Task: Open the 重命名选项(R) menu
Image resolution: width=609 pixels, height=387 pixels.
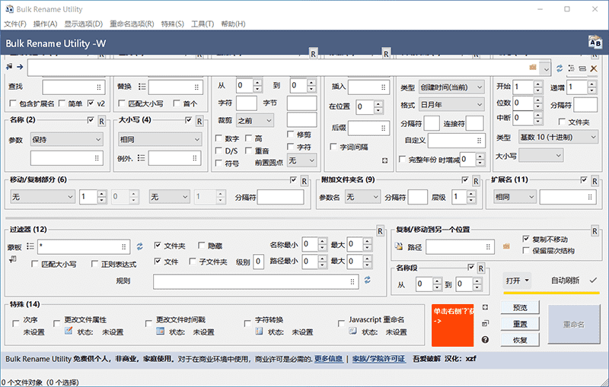Action: point(132,24)
